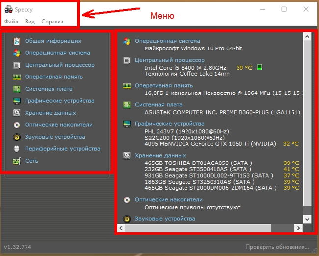Click the TOSHIBA DT01ACA050 drive row
The height and width of the screenshot is (256, 319).
point(198,163)
